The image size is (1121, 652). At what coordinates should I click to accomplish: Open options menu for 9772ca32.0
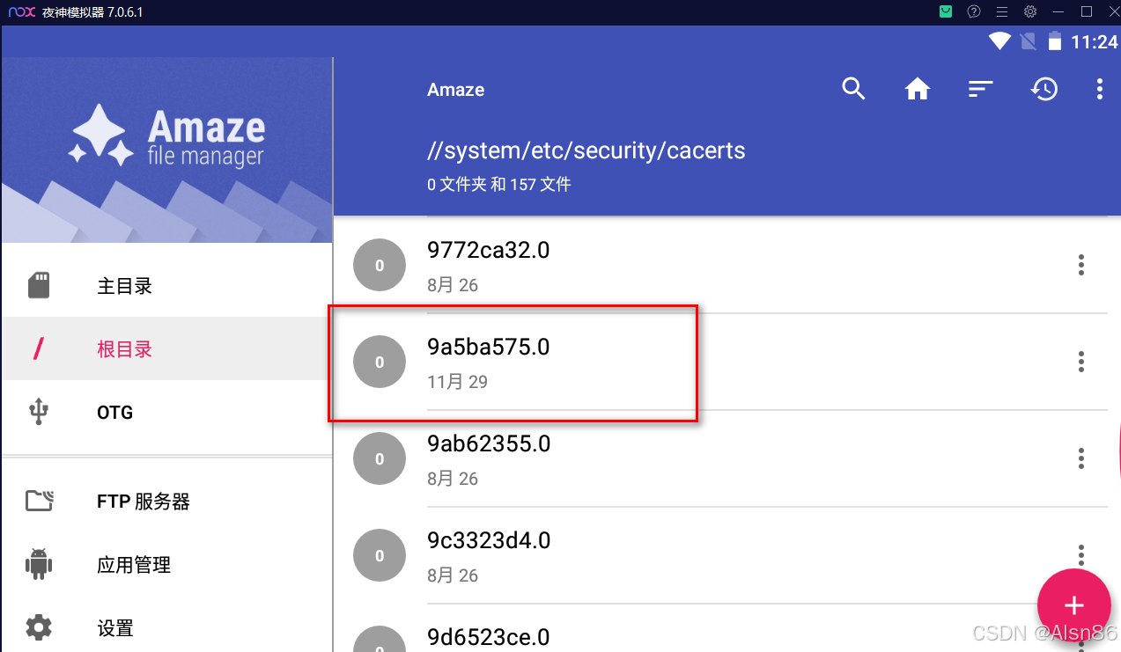tap(1081, 265)
